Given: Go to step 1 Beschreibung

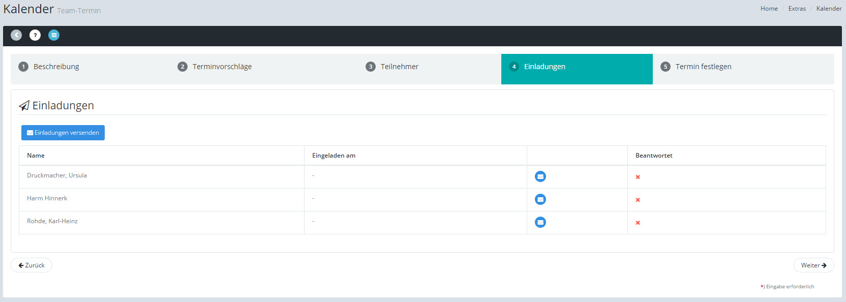Looking at the screenshot, I should [x=56, y=67].
